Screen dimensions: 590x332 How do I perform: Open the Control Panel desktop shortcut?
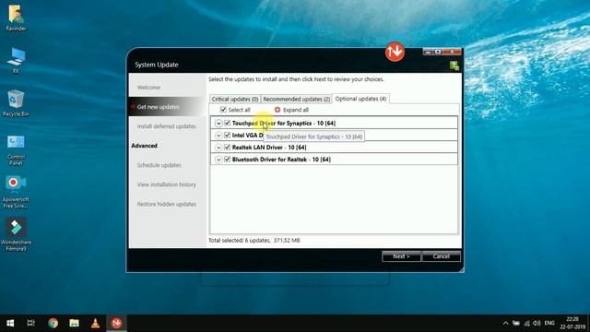pos(16,150)
